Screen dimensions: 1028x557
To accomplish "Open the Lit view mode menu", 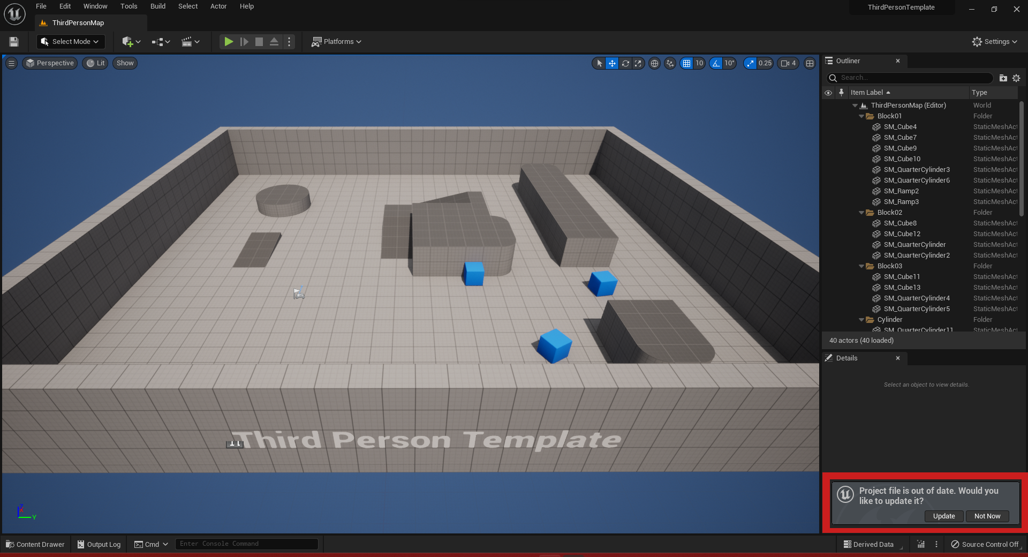I will point(96,63).
